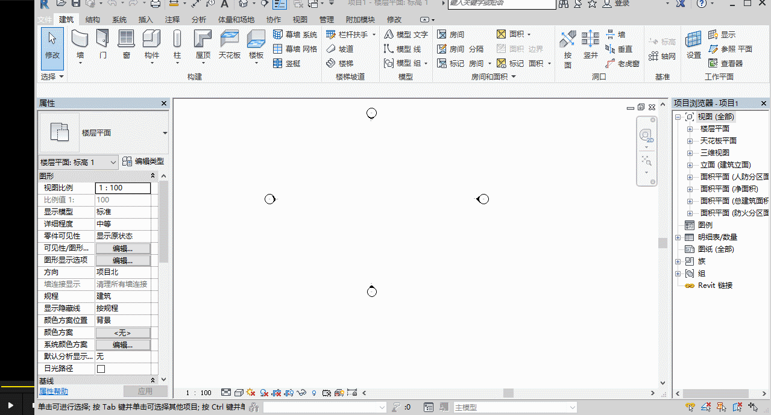This screenshot has height=415, width=771.
Task: Select the 墙 (Wall) tool
Action: (80, 46)
